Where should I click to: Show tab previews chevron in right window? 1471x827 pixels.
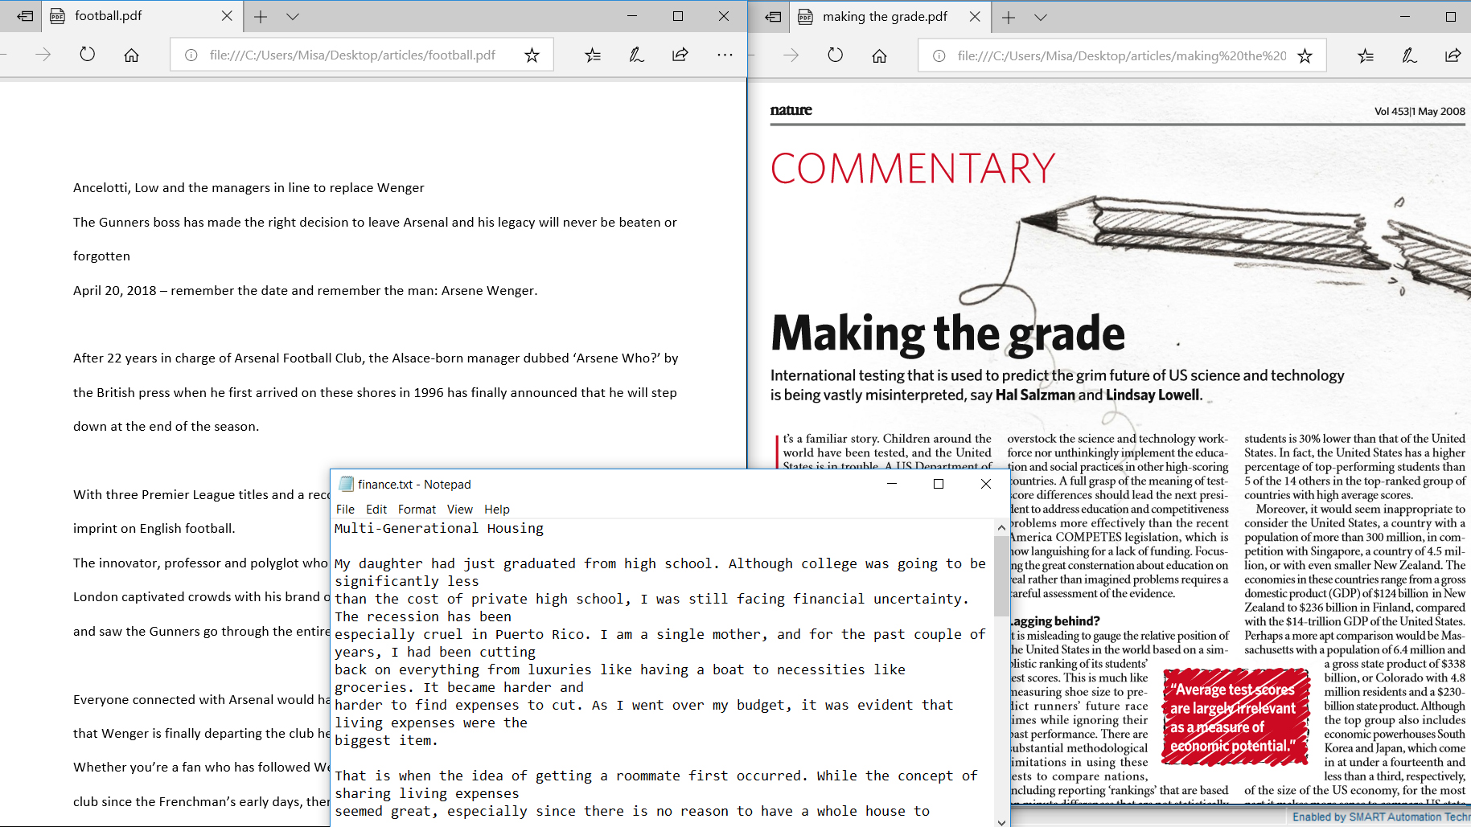click(1041, 17)
